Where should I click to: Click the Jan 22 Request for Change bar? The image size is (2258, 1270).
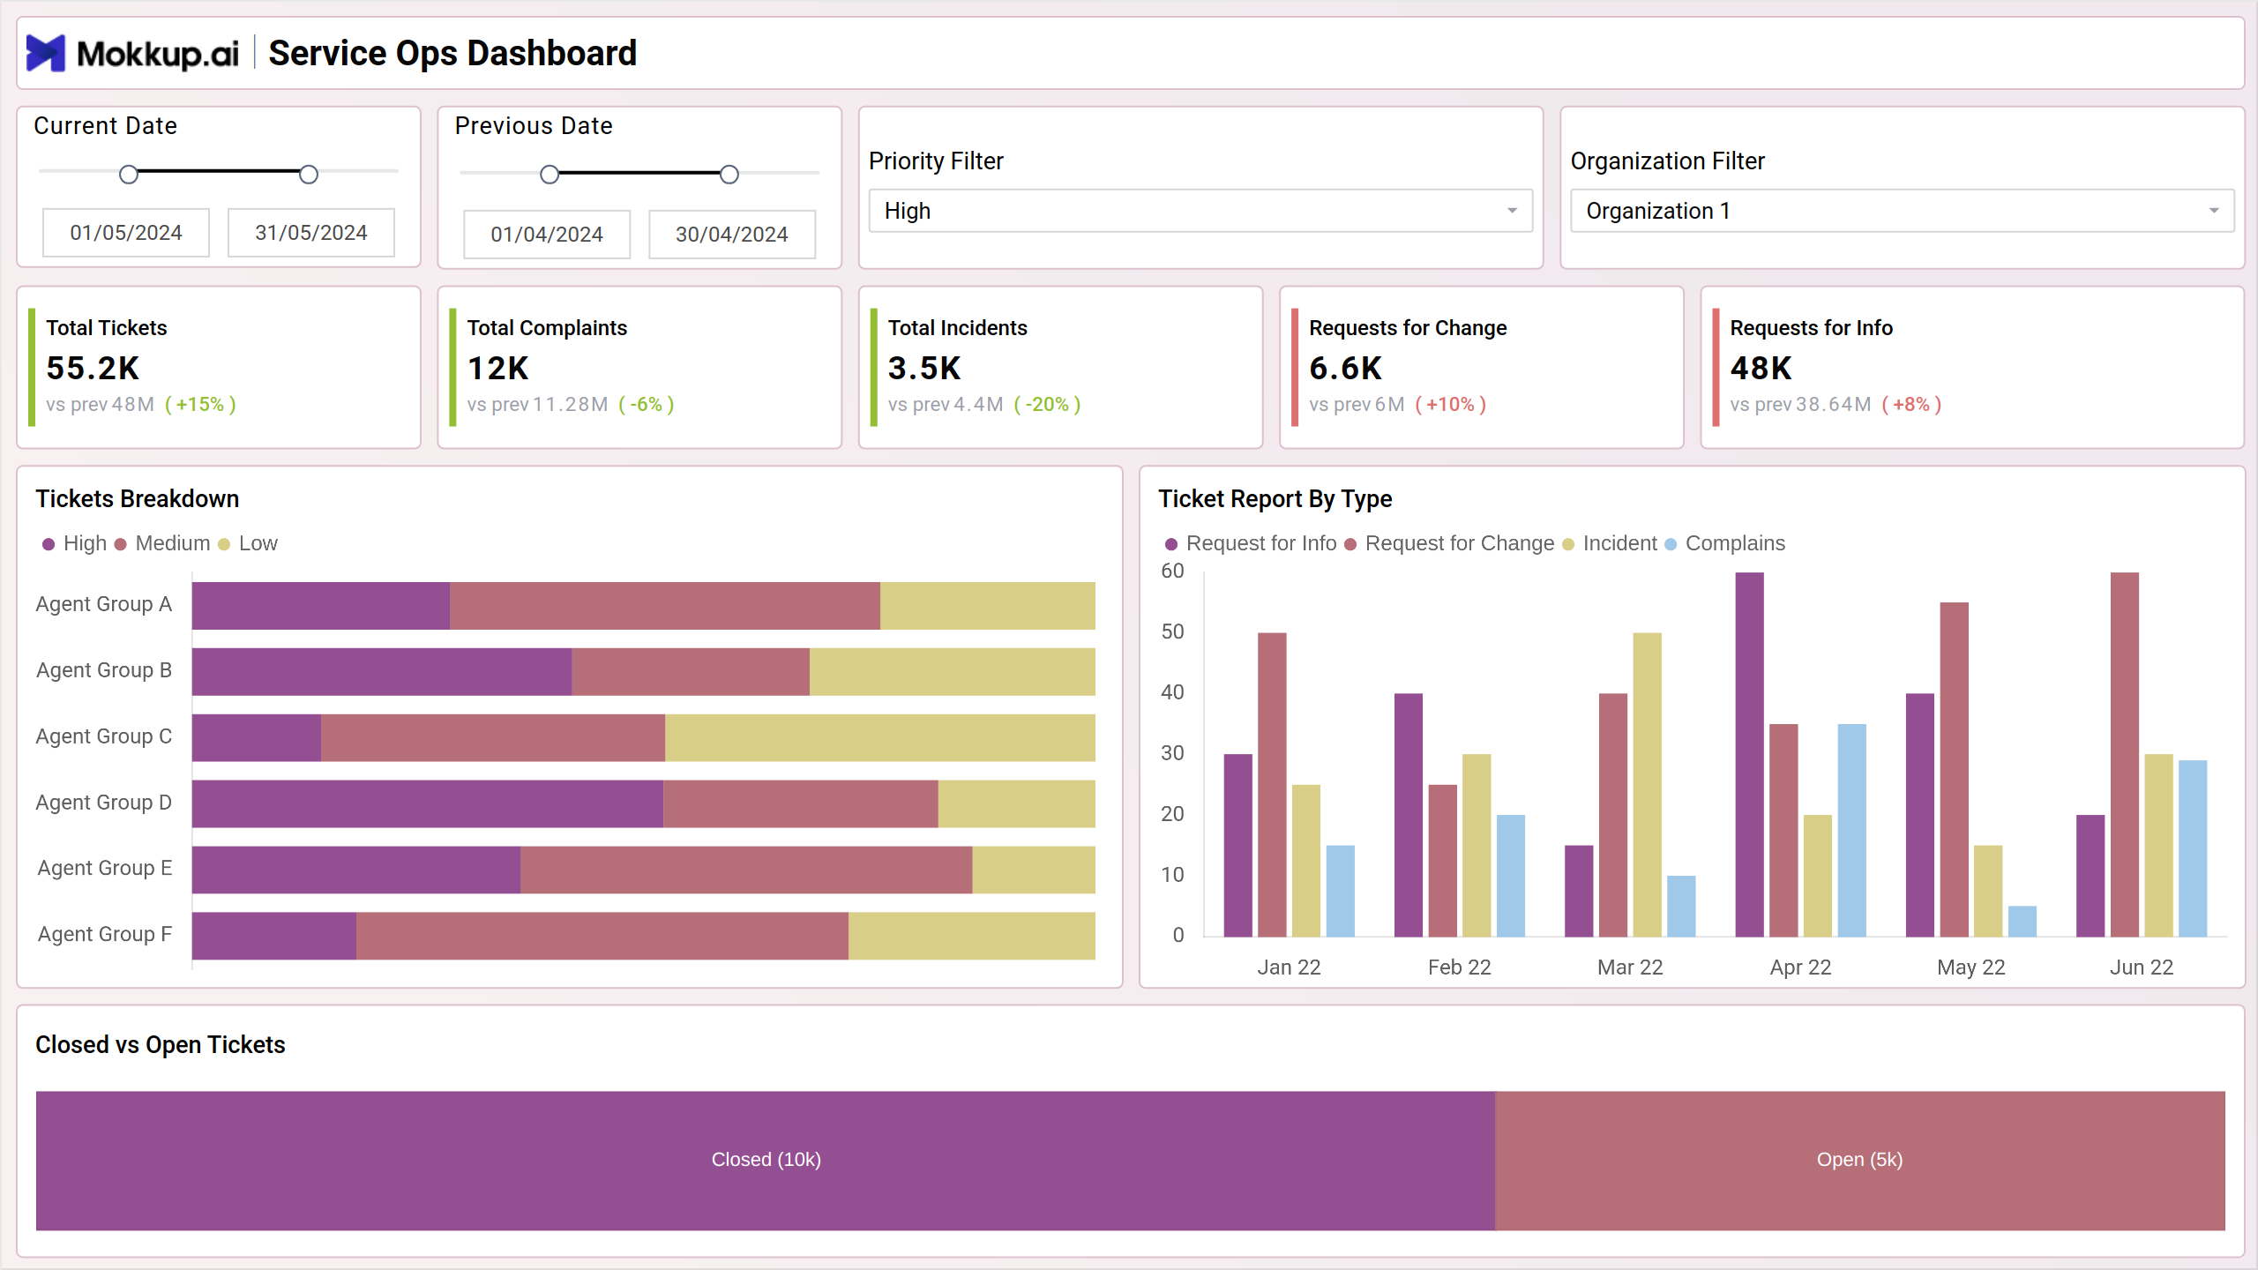coord(1272,785)
